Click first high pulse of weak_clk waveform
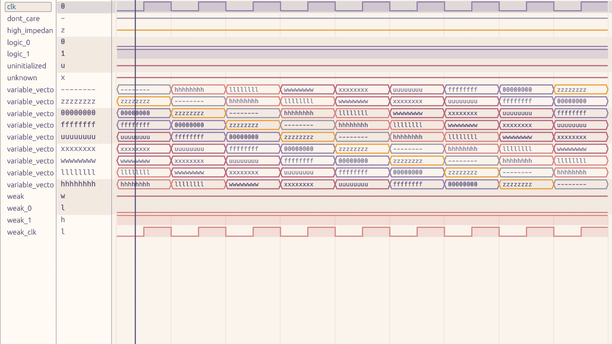612x344 pixels. point(157,232)
